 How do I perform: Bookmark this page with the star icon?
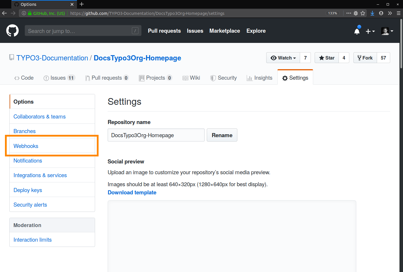pos(363,13)
